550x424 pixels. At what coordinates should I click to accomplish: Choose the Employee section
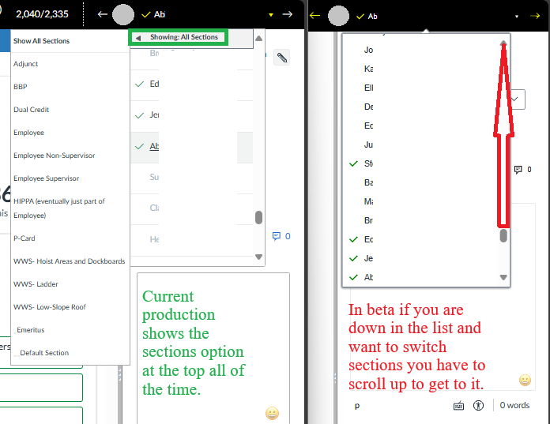coord(28,133)
